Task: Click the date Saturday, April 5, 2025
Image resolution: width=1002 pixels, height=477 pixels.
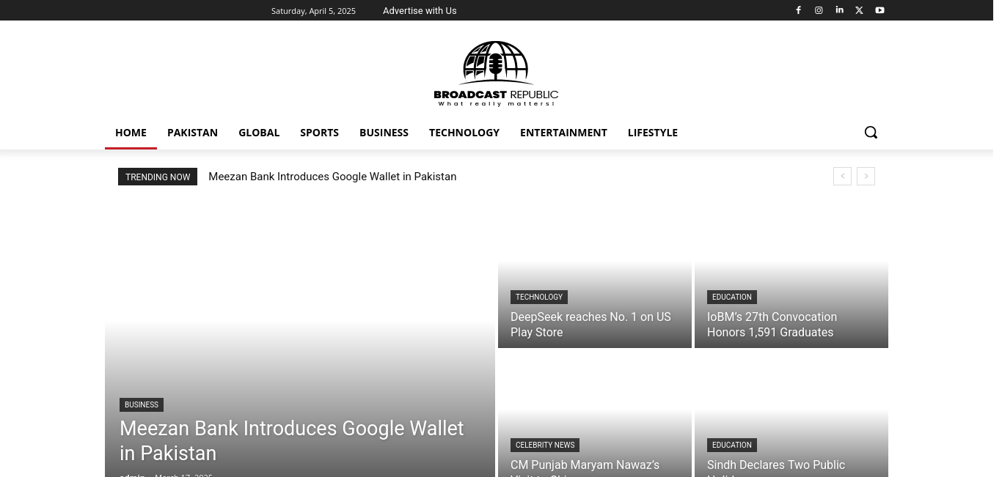Action: tap(313, 11)
